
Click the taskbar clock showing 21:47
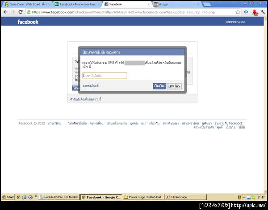[261, 197]
